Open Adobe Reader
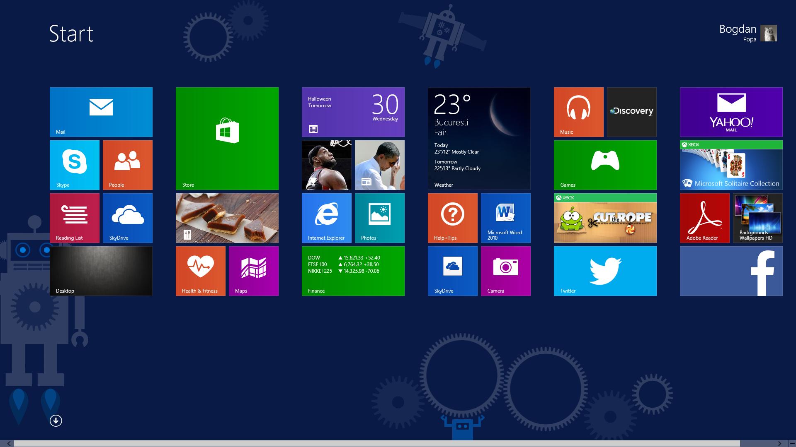 click(x=704, y=218)
